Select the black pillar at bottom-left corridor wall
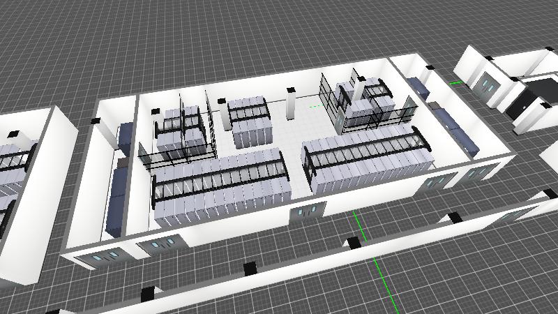 [147, 294]
